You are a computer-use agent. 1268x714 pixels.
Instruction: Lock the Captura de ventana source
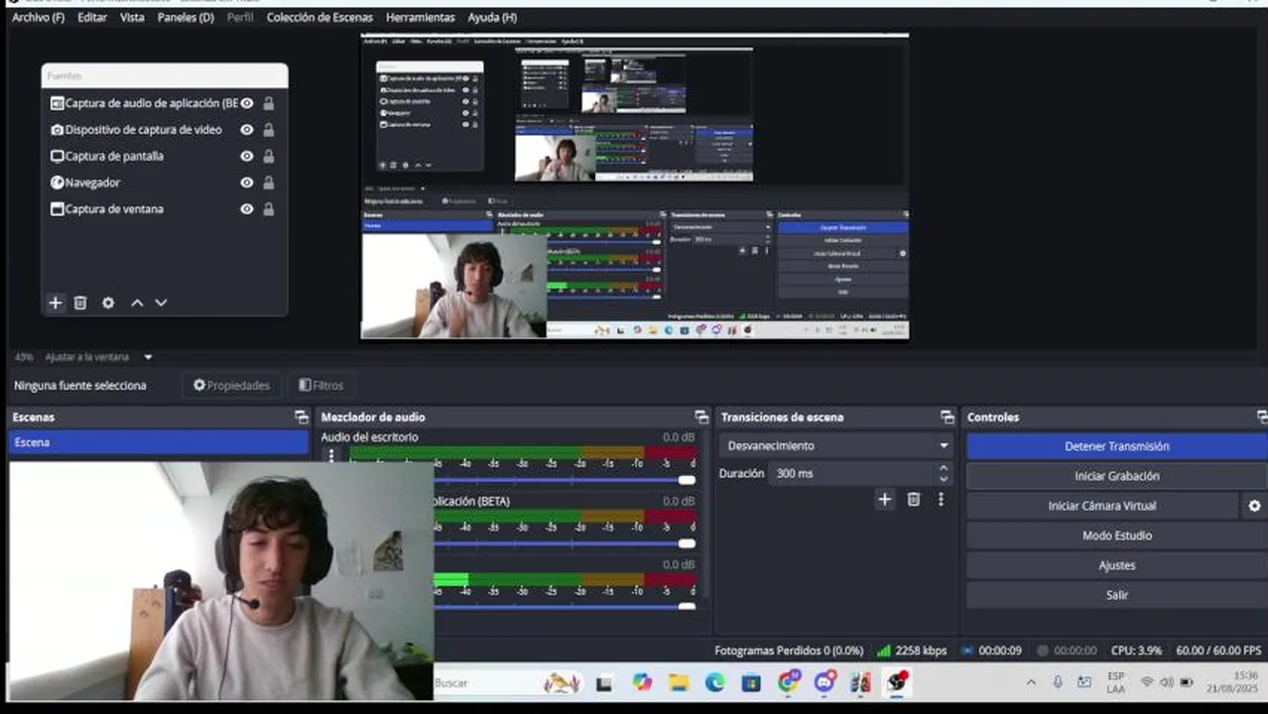(269, 209)
